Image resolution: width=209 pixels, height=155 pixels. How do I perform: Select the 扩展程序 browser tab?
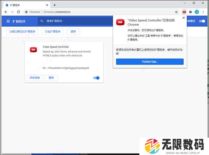click(x=27, y=5)
